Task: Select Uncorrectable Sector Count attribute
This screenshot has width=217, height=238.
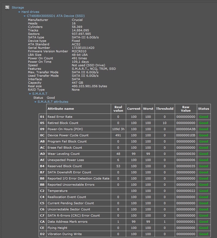Action: tap(69, 209)
